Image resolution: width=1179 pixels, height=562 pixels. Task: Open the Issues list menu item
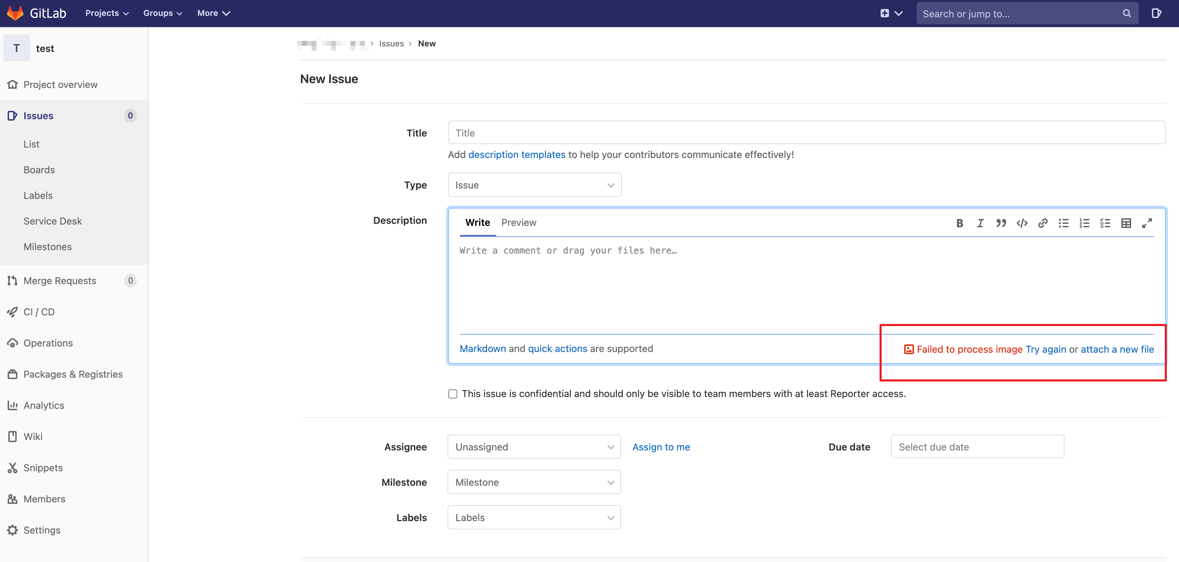click(x=32, y=143)
